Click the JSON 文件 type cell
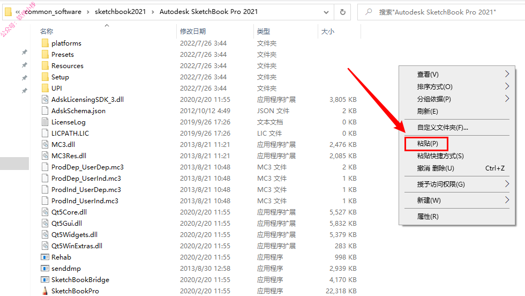Viewport: 525px width, 296px height. 273,110
